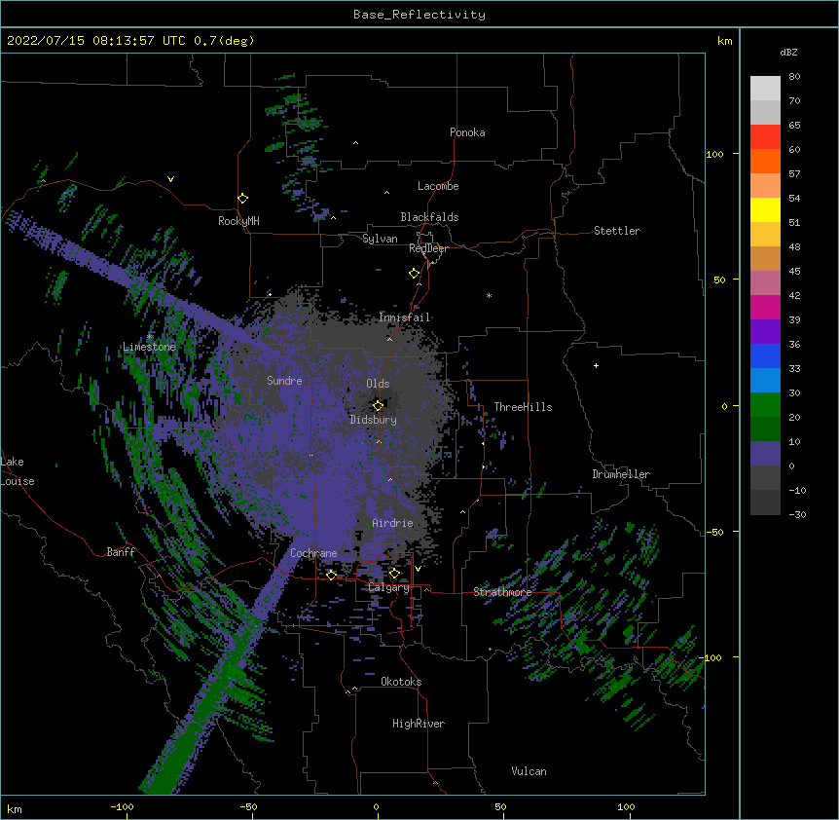The image size is (839, 820).
Task: Click the -100 tick on the bottom axis
Action: (x=122, y=807)
